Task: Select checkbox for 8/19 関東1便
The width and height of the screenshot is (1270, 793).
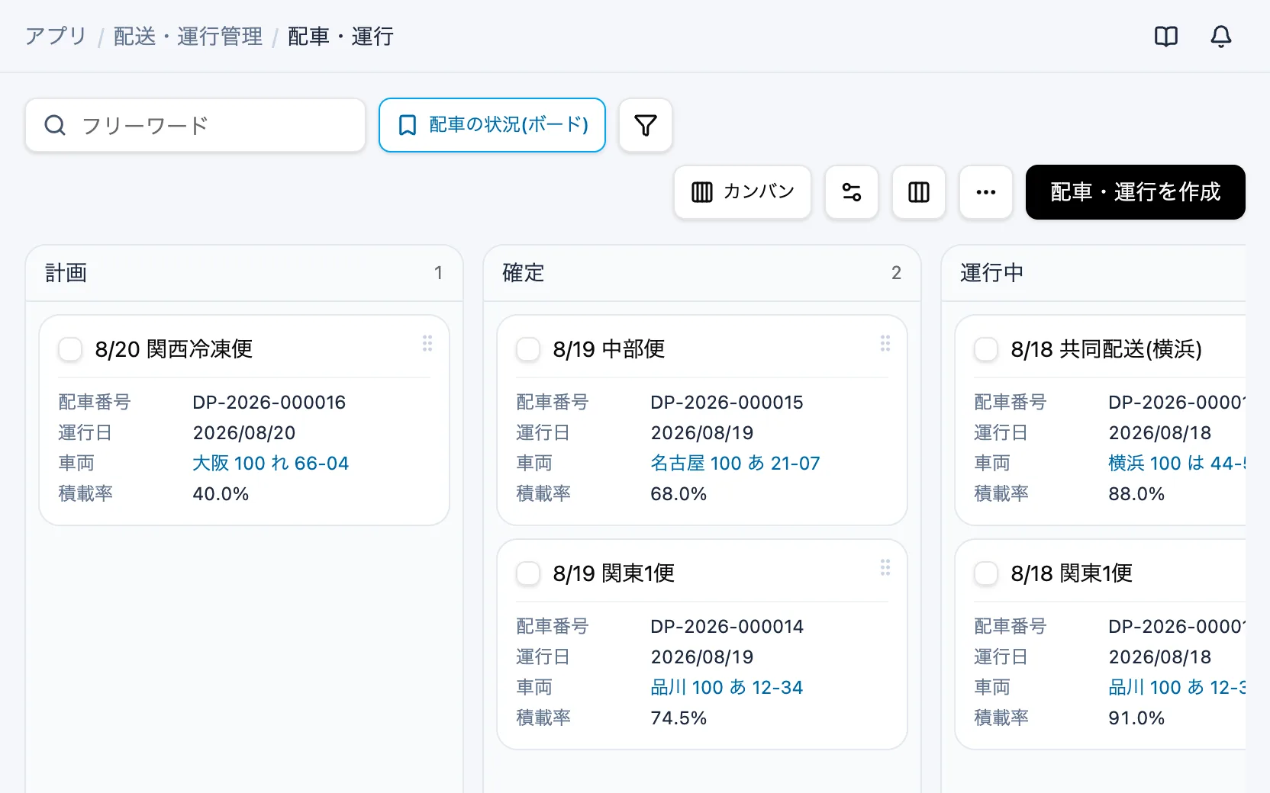Action: pos(528,573)
